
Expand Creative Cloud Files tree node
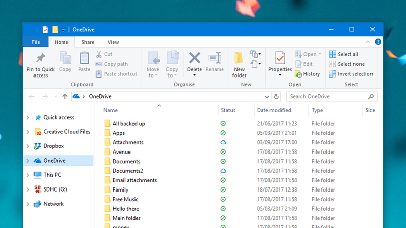coord(28,132)
